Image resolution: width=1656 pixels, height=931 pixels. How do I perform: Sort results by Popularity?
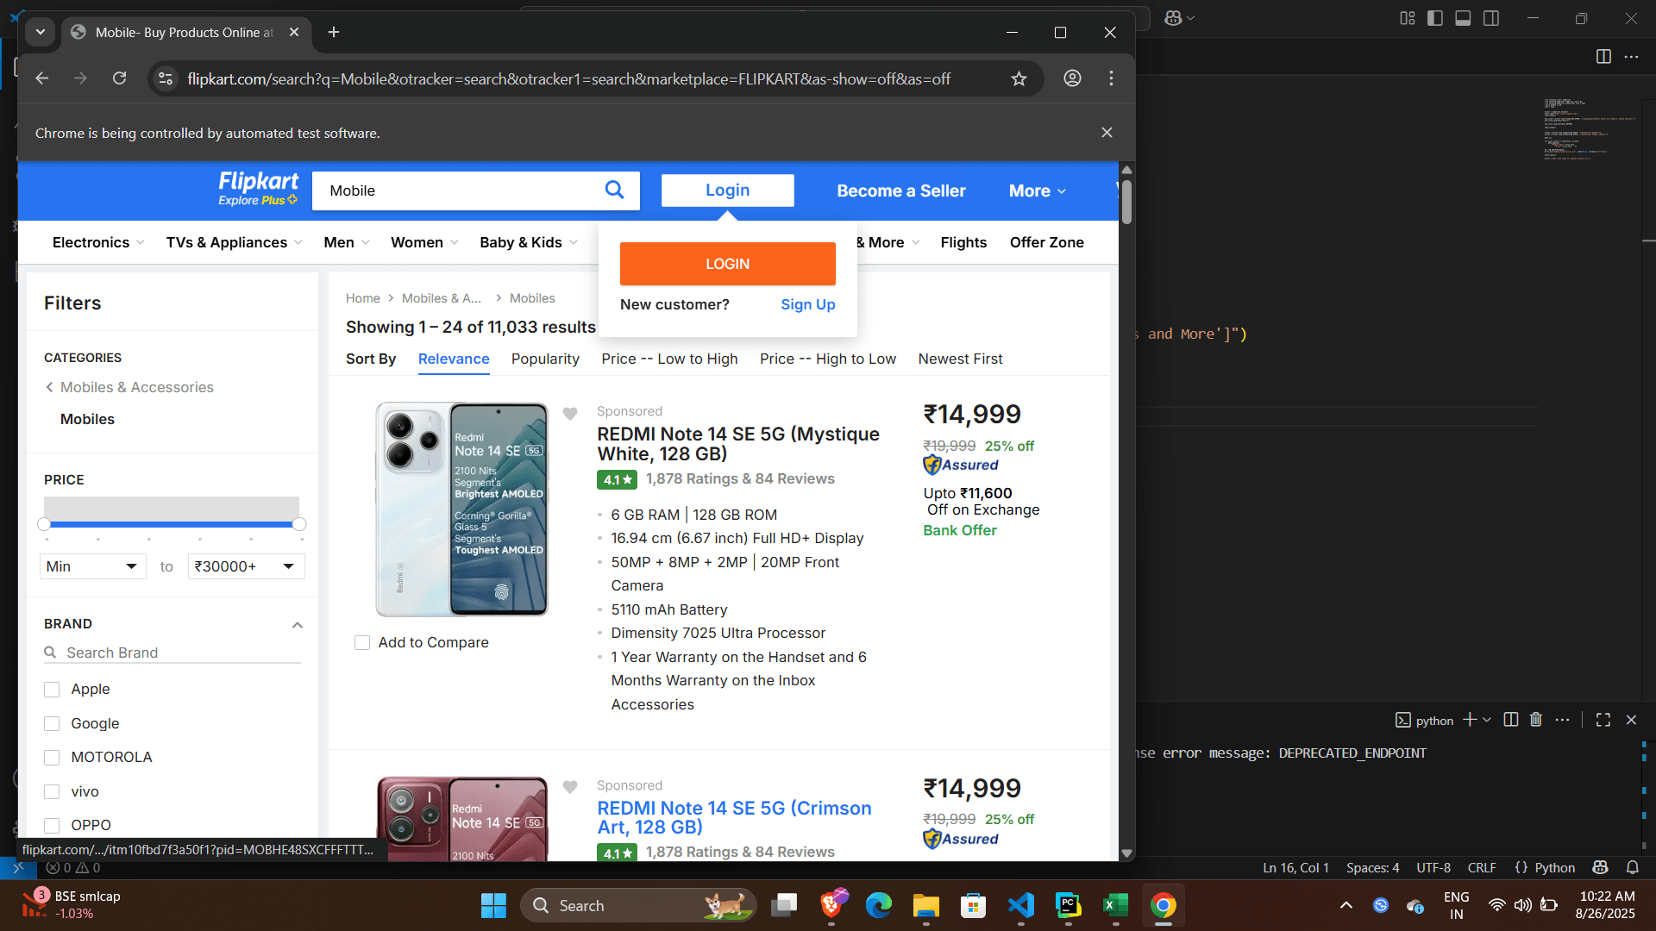(545, 359)
